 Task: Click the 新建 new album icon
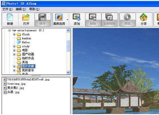pyautogui.click(x=10, y=17)
